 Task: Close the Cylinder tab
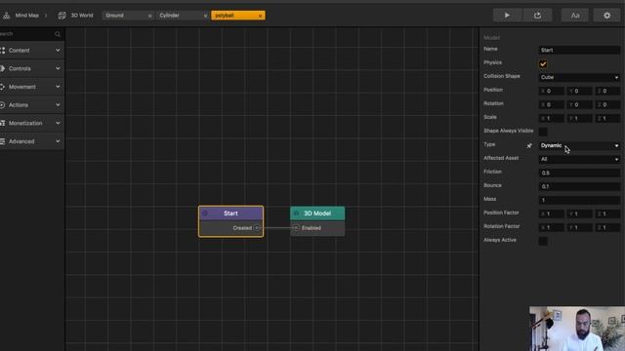click(x=205, y=16)
